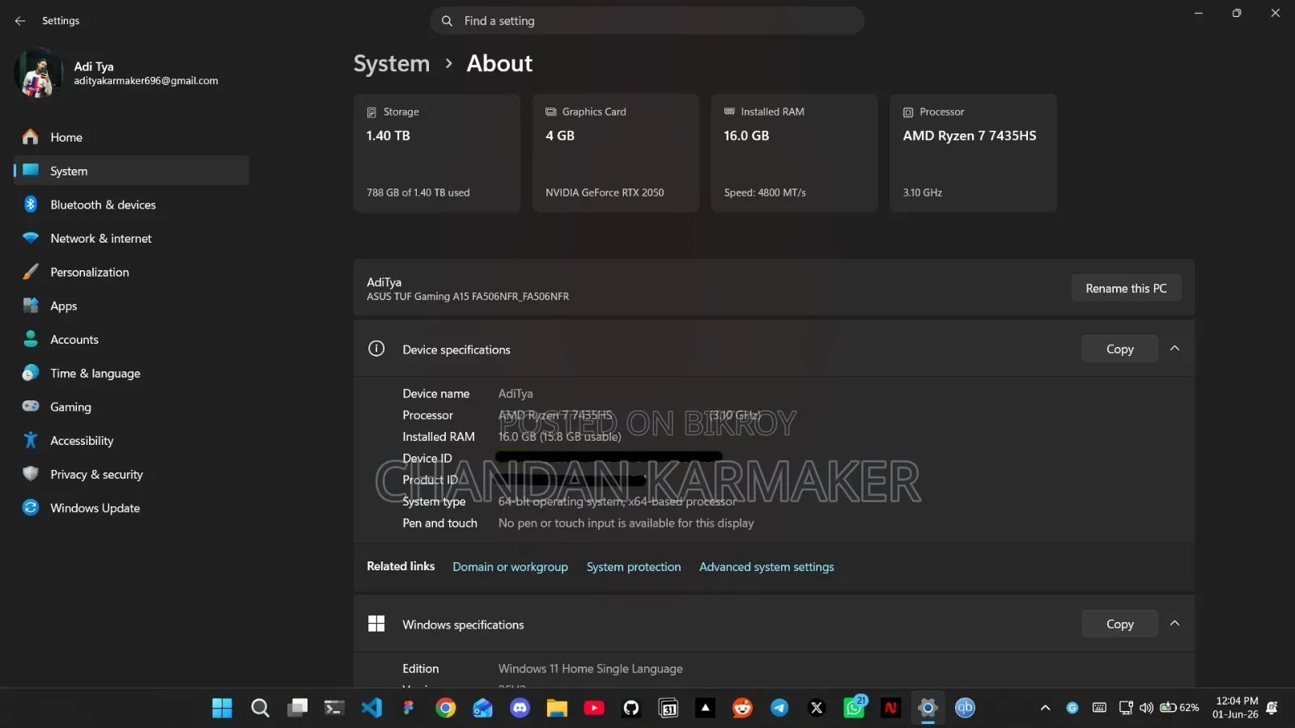1295x728 pixels.
Task: Open Google Chrome from the taskbar
Action: pyautogui.click(x=446, y=709)
